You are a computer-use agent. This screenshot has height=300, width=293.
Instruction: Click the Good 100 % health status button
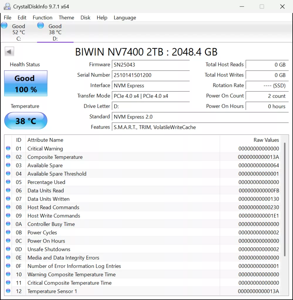point(26,83)
